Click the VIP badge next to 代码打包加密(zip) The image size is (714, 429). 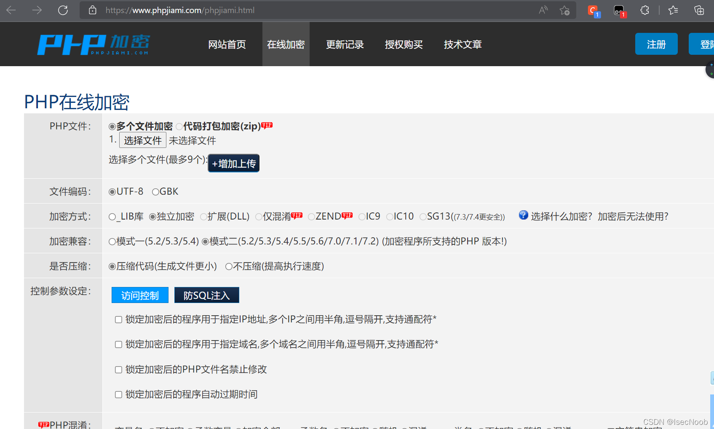coord(266,125)
